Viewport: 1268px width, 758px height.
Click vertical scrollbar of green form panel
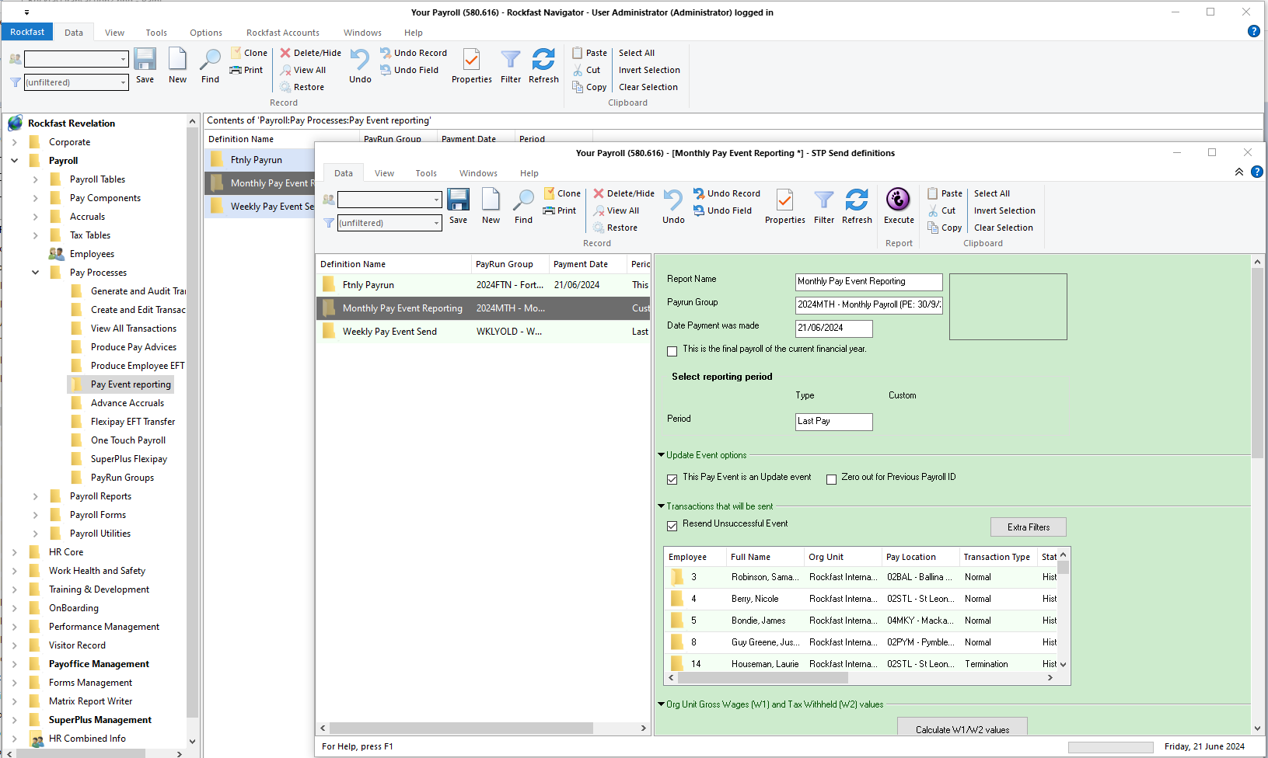click(x=1257, y=363)
